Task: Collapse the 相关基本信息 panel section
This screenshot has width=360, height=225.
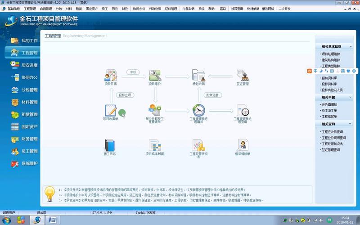Action: click(x=351, y=47)
